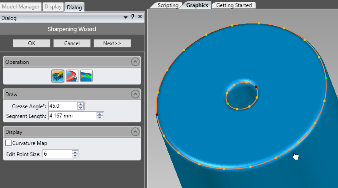The height and width of the screenshot is (188, 338).
Task: Collapse the Display section
Action: click(x=135, y=132)
